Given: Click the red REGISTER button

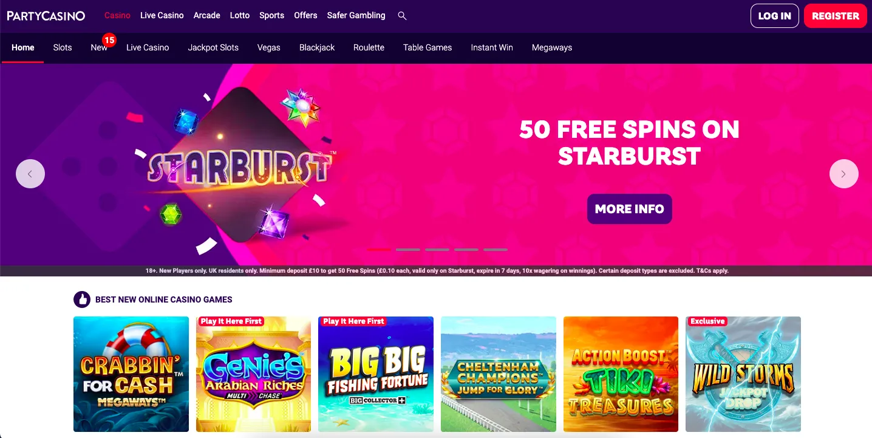Looking at the screenshot, I should [x=836, y=16].
